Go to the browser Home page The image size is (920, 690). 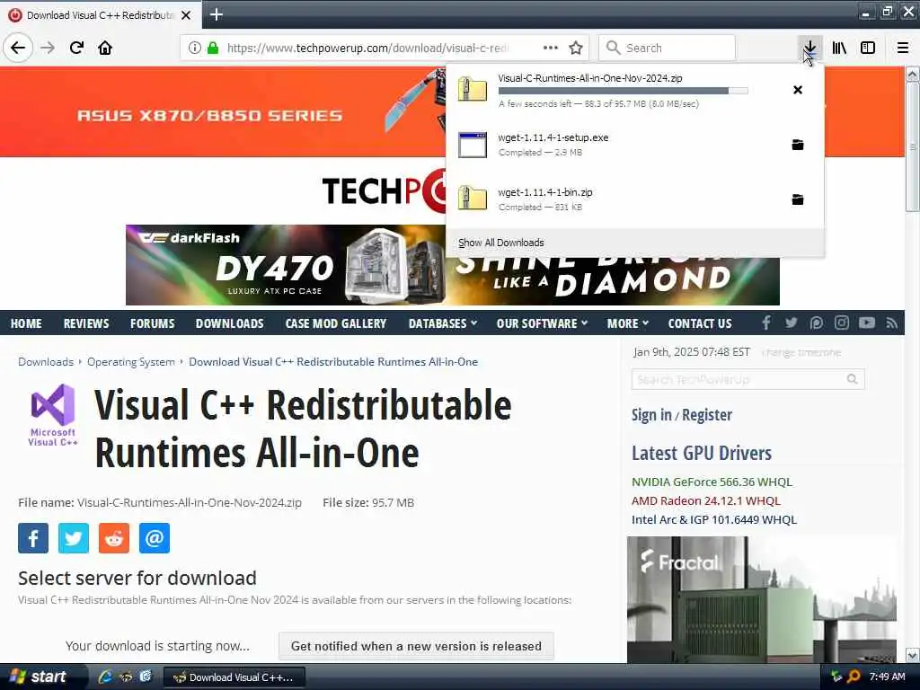(105, 48)
